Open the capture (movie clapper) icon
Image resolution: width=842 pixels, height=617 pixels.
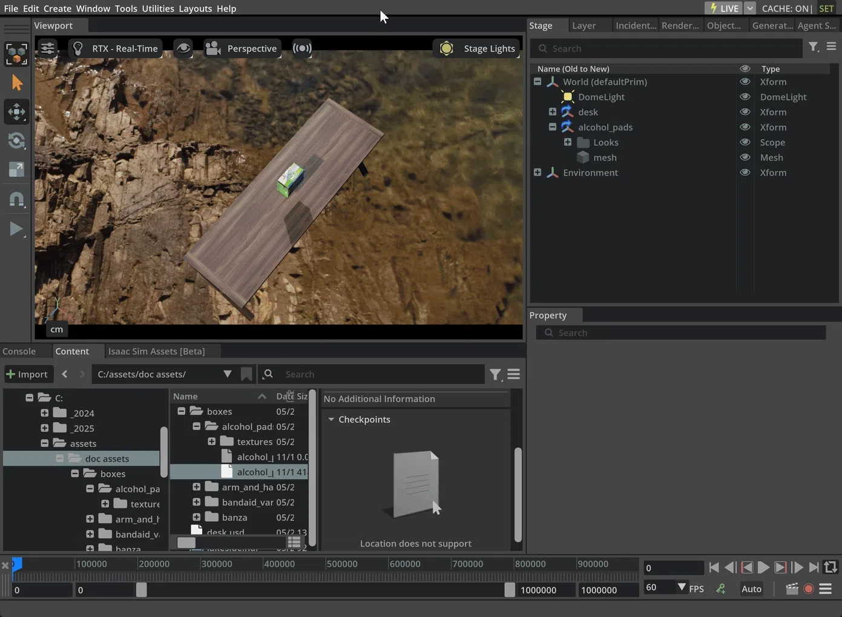coord(792,588)
